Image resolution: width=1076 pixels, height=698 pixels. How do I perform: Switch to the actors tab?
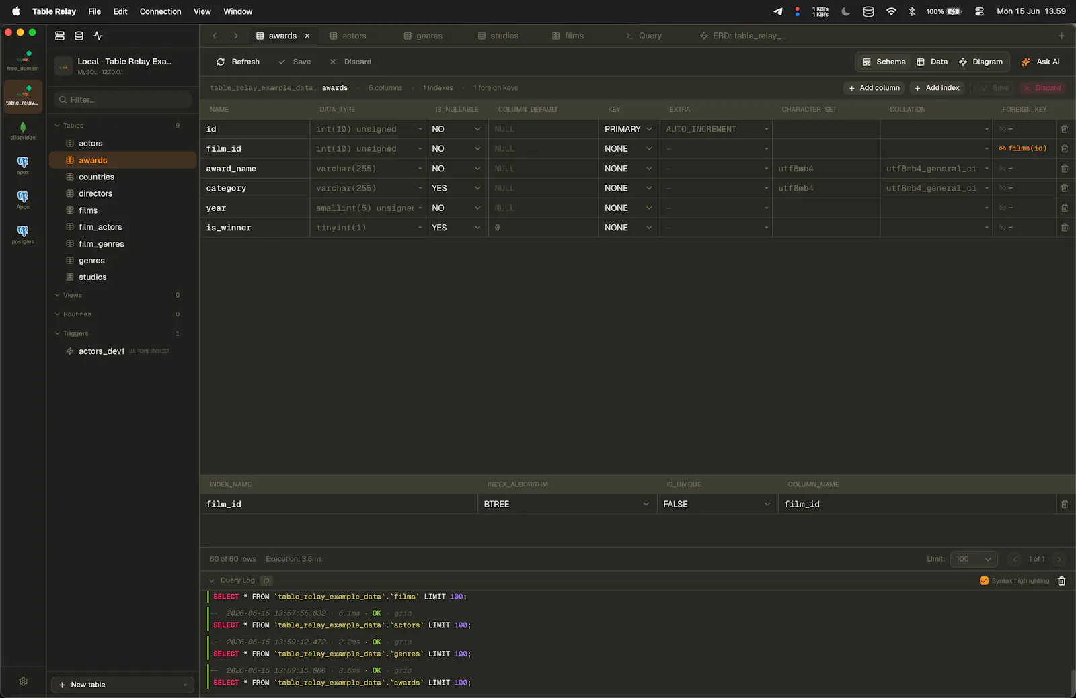348,36
